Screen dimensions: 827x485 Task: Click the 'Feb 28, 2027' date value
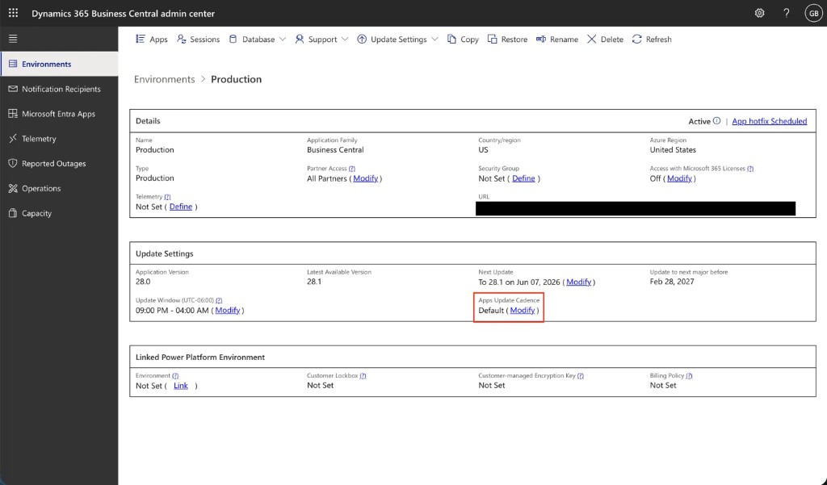(x=672, y=282)
